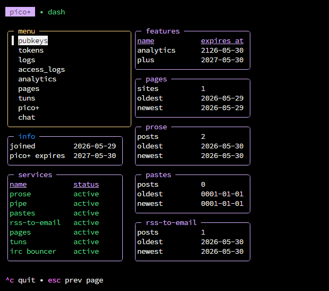Viewport: 329px width, 291px height.
Task: Click joined date 2026-05-29 in info
Action: [95, 146]
